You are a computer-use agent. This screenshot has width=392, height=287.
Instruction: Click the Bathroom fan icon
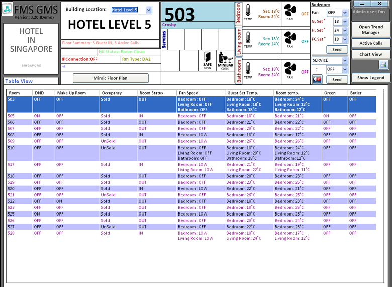point(290,68)
